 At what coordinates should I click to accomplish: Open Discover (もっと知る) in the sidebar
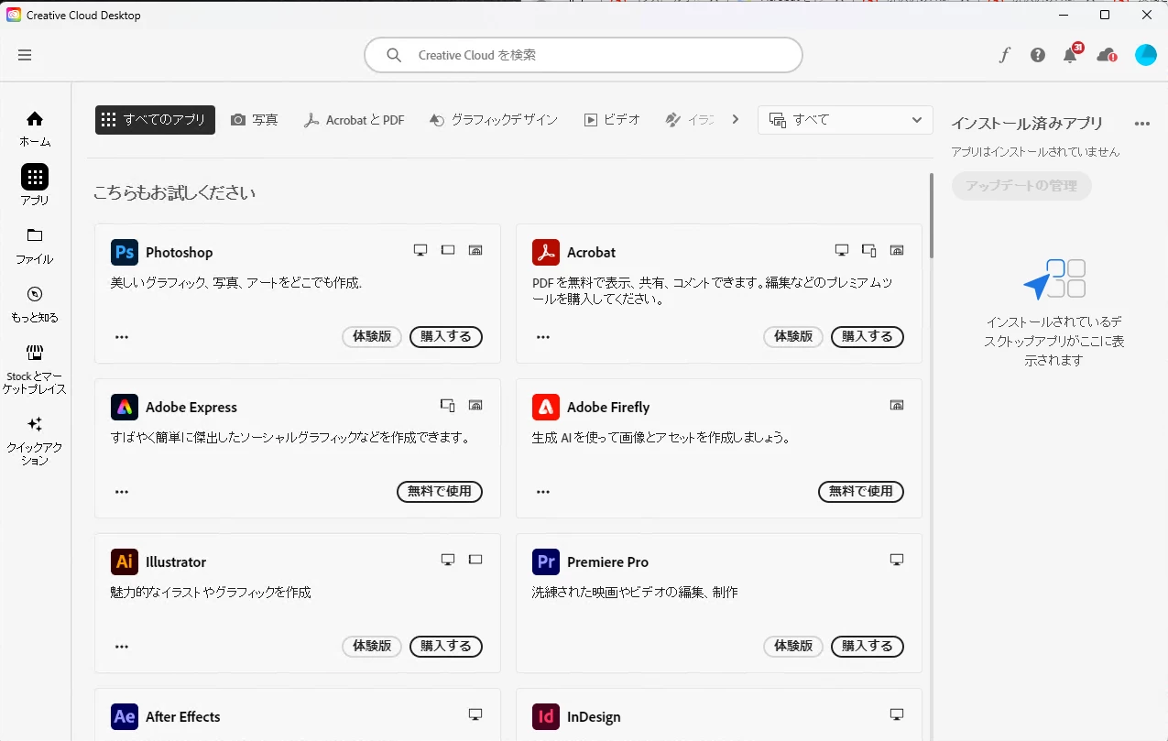[x=35, y=304]
